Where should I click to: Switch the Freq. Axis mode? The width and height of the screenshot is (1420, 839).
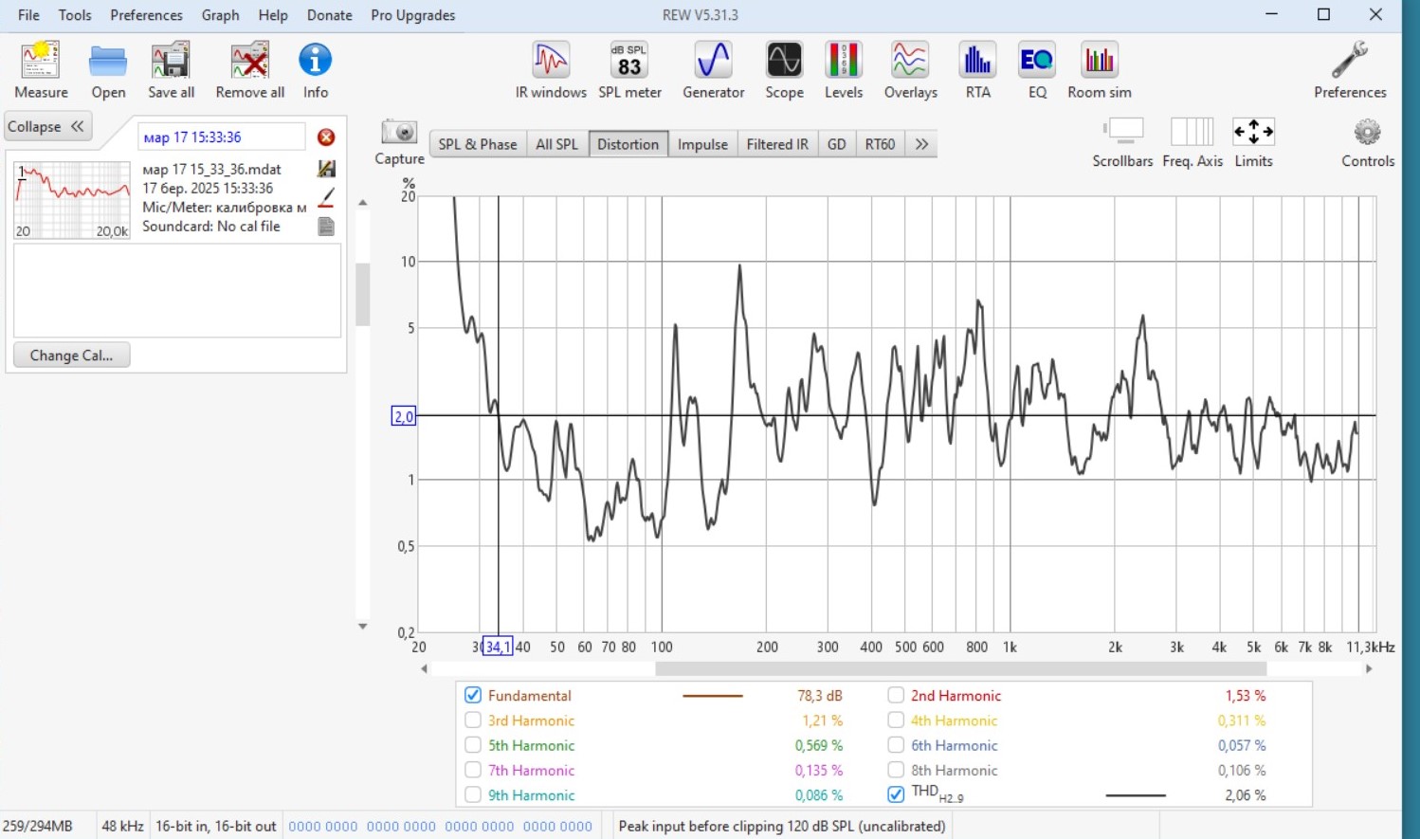pyautogui.click(x=1192, y=132)
